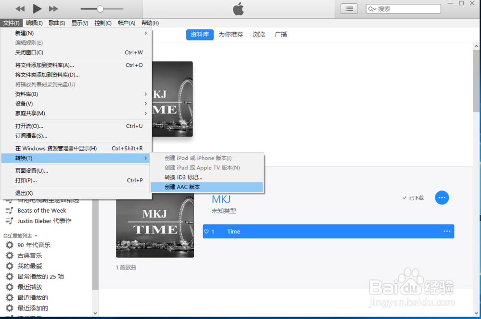Choose 退出(X) menu item
The width and height of the screenshot is (481, 319).
pos(76,193)
